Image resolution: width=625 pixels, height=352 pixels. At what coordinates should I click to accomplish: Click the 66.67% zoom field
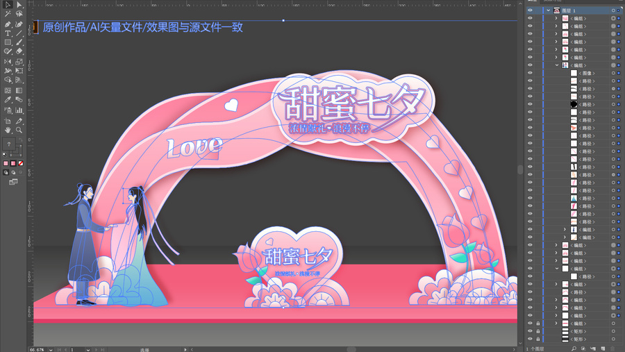[x=37, y=350]
